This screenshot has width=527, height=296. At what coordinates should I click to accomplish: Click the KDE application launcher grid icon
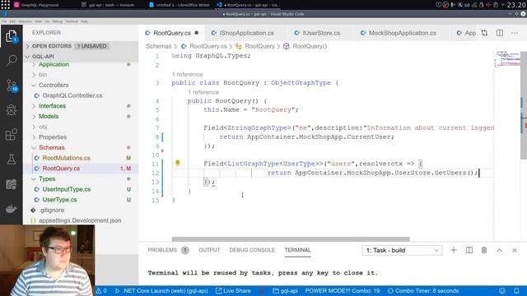point(6,5)
